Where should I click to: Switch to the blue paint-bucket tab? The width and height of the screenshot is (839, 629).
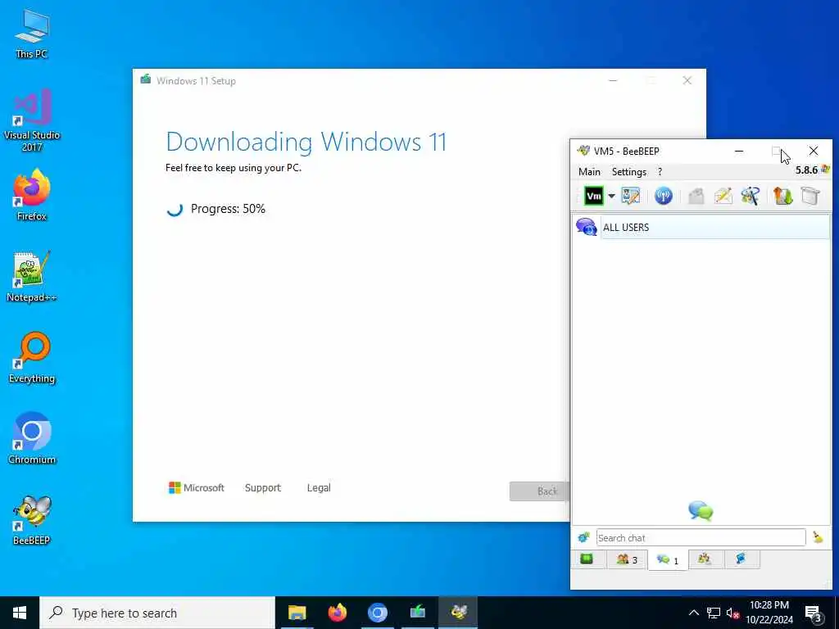point(741,559)
